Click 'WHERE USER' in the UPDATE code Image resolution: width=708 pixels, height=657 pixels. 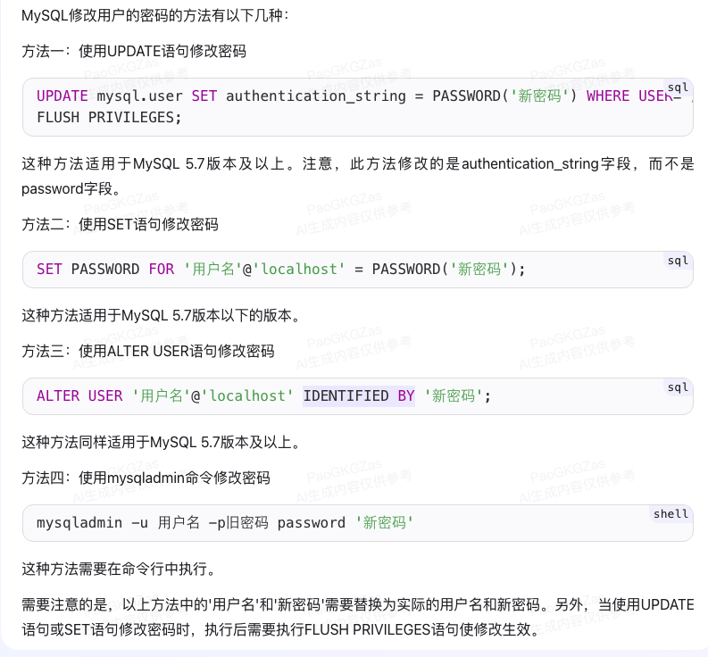pos(630,96)
